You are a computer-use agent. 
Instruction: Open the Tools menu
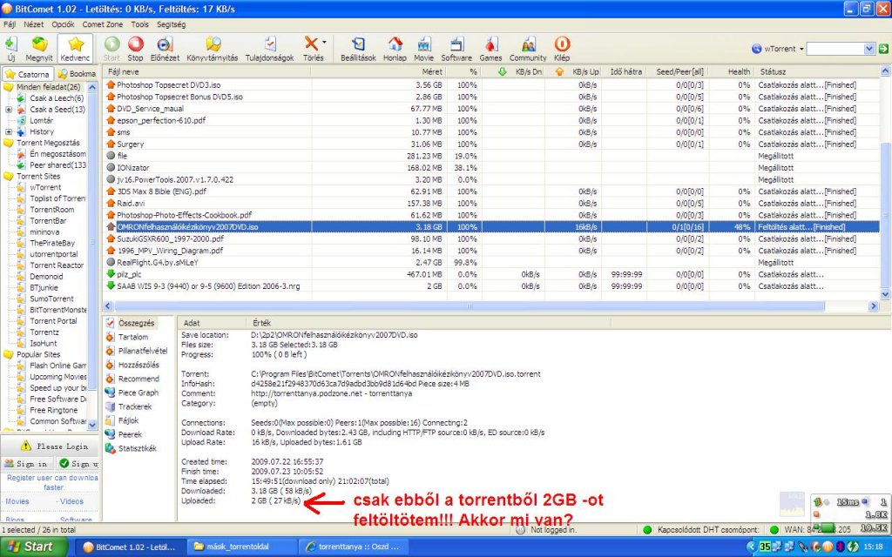coord(140,24)
